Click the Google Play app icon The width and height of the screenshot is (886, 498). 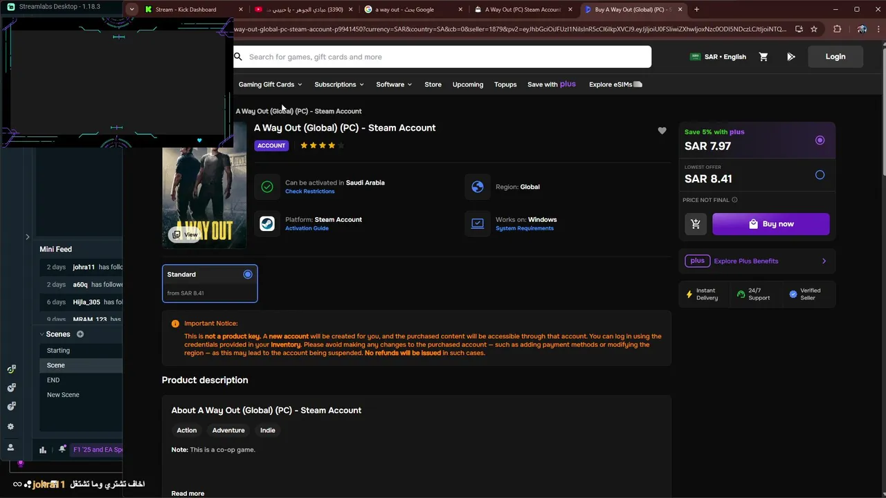click(791, 57)
